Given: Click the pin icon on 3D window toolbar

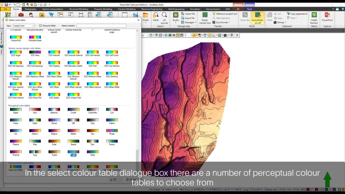Looking at the screenshot, I should click(237, 35).
